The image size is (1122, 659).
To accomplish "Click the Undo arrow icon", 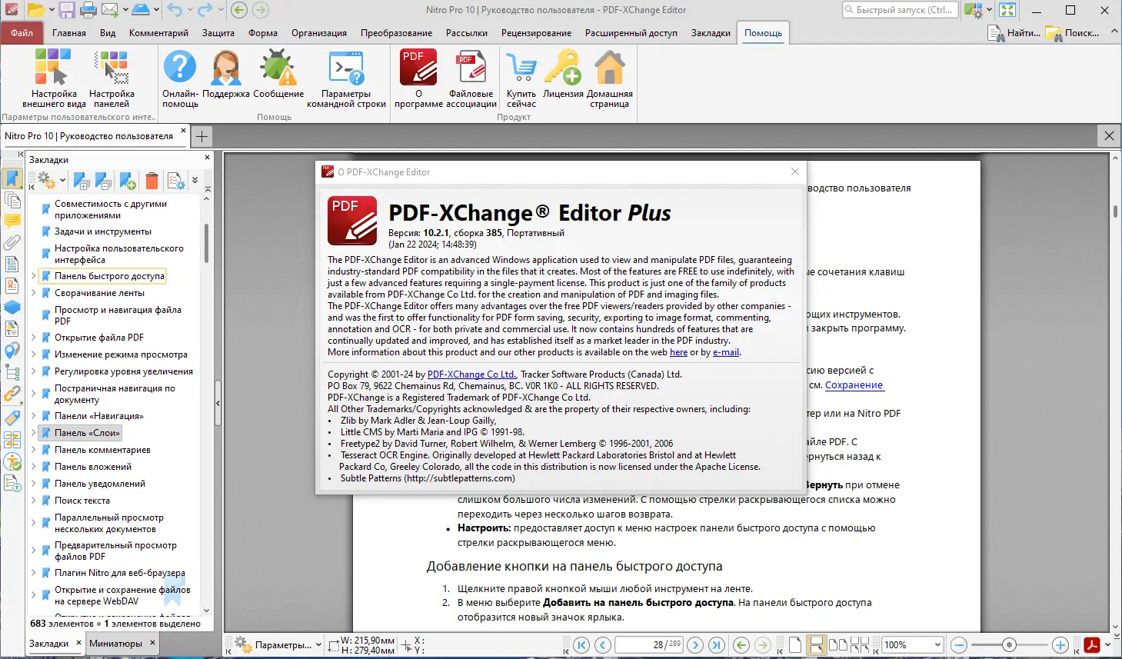I will point(175,10).
